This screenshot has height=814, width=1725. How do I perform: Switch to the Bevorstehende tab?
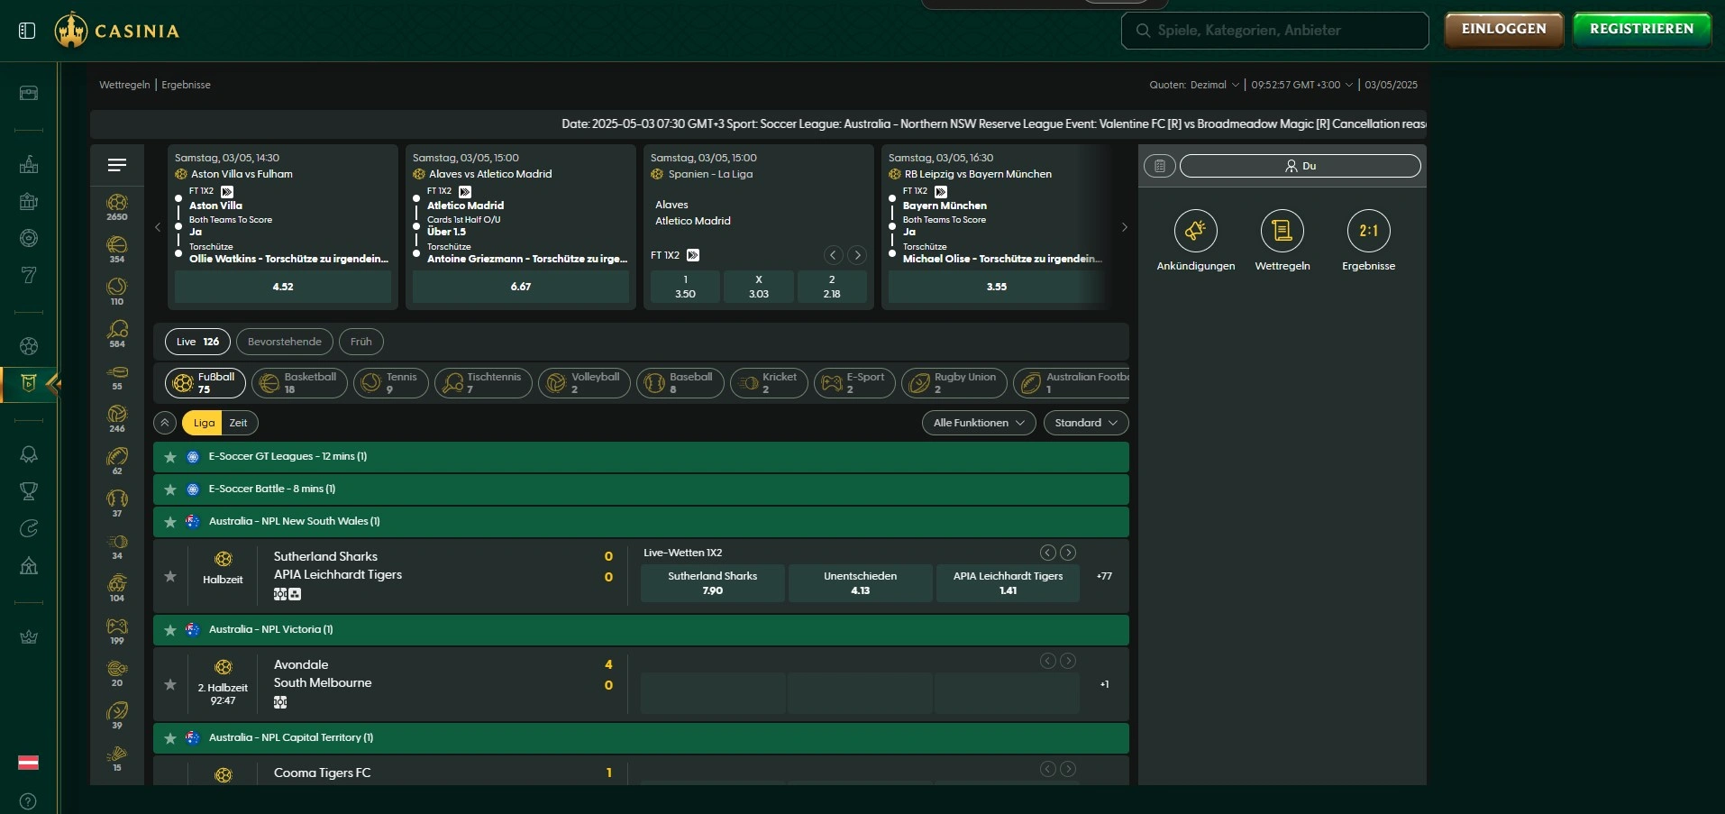(284, 342)
